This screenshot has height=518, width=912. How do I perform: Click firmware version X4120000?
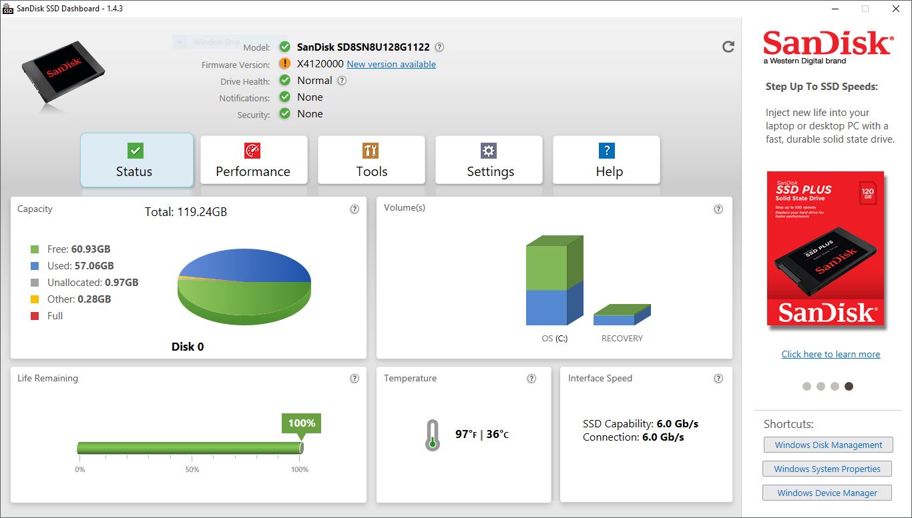point(320,64)
